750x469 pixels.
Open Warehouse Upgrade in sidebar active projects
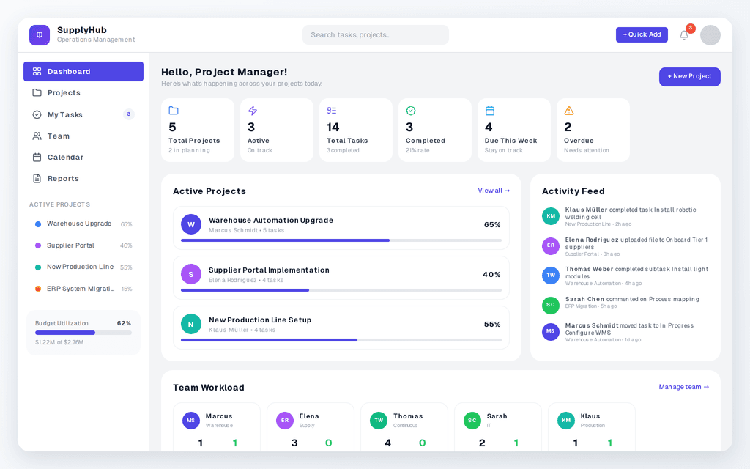coord(83,224)
